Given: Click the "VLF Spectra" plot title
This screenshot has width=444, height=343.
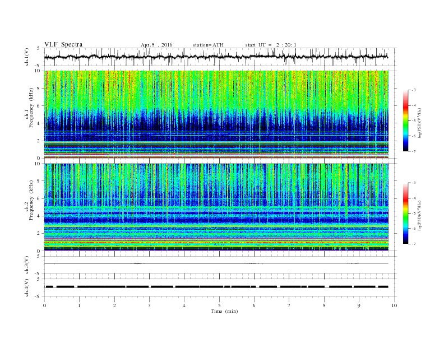Looking at the screenshot, I should (63, 44).
